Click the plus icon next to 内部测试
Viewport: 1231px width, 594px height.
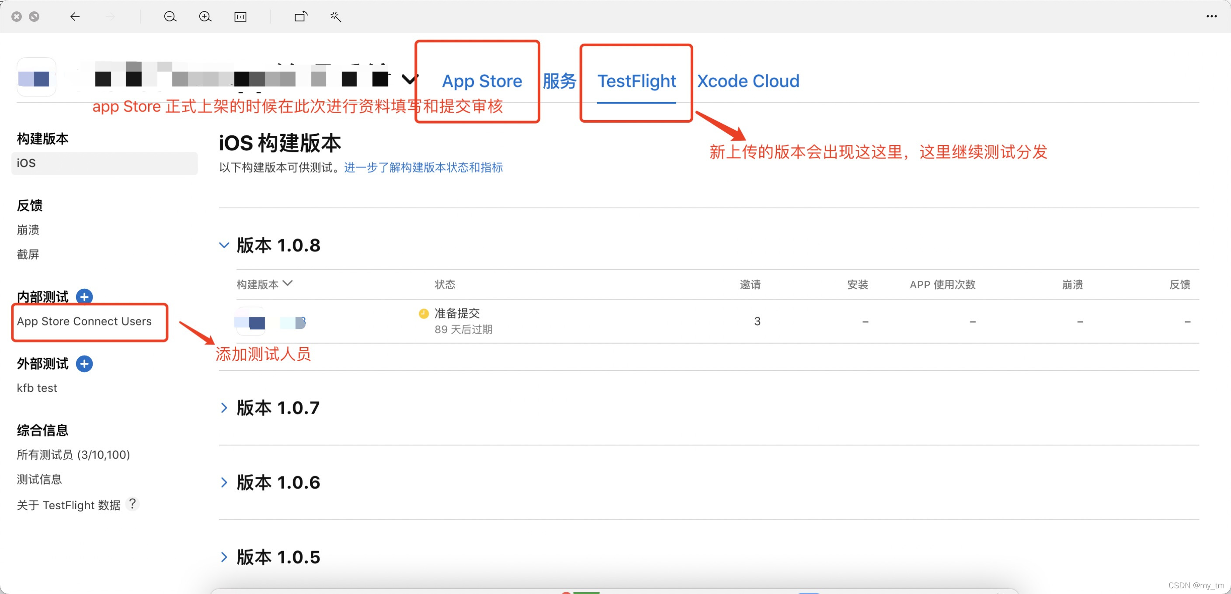click(84, 297)
